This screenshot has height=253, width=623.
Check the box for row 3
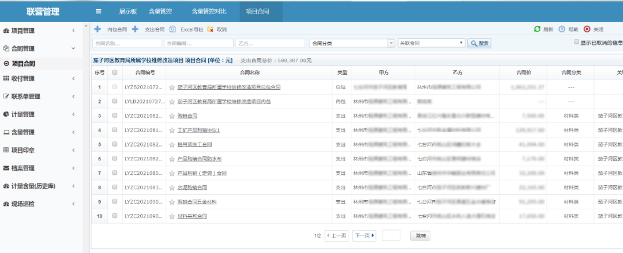pyautogui.click(x=115, y=116)
